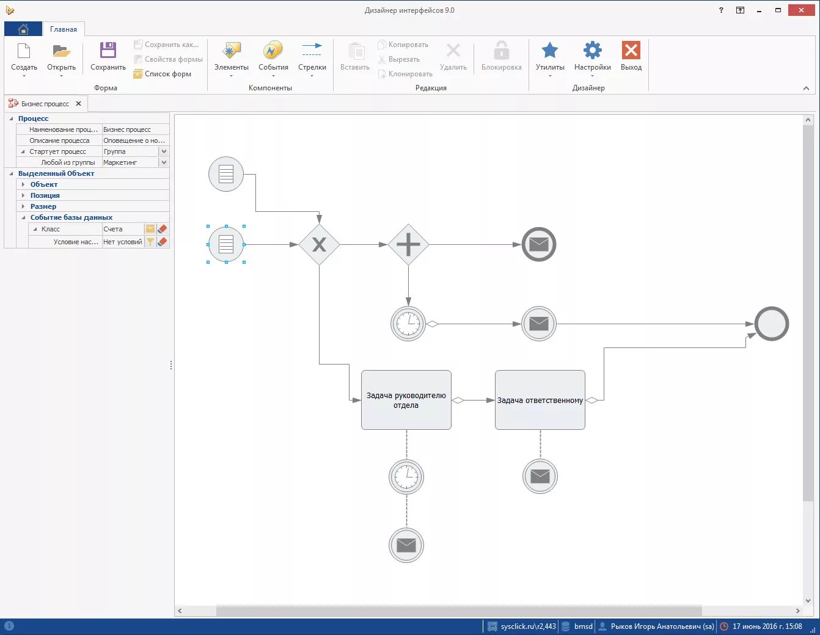Open the Маркетинг group dropdown
Image resolution: width=820 pixels, height=635 pixels.
pyautogui.click(x=164, y=162)
